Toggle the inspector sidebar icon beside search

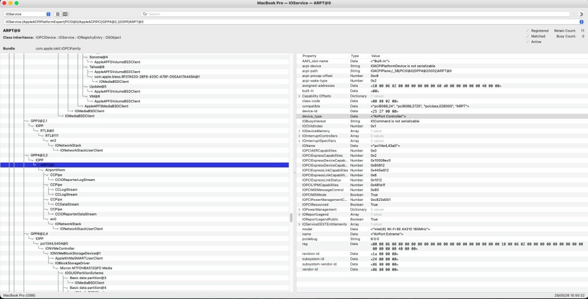tap(582, 14)
